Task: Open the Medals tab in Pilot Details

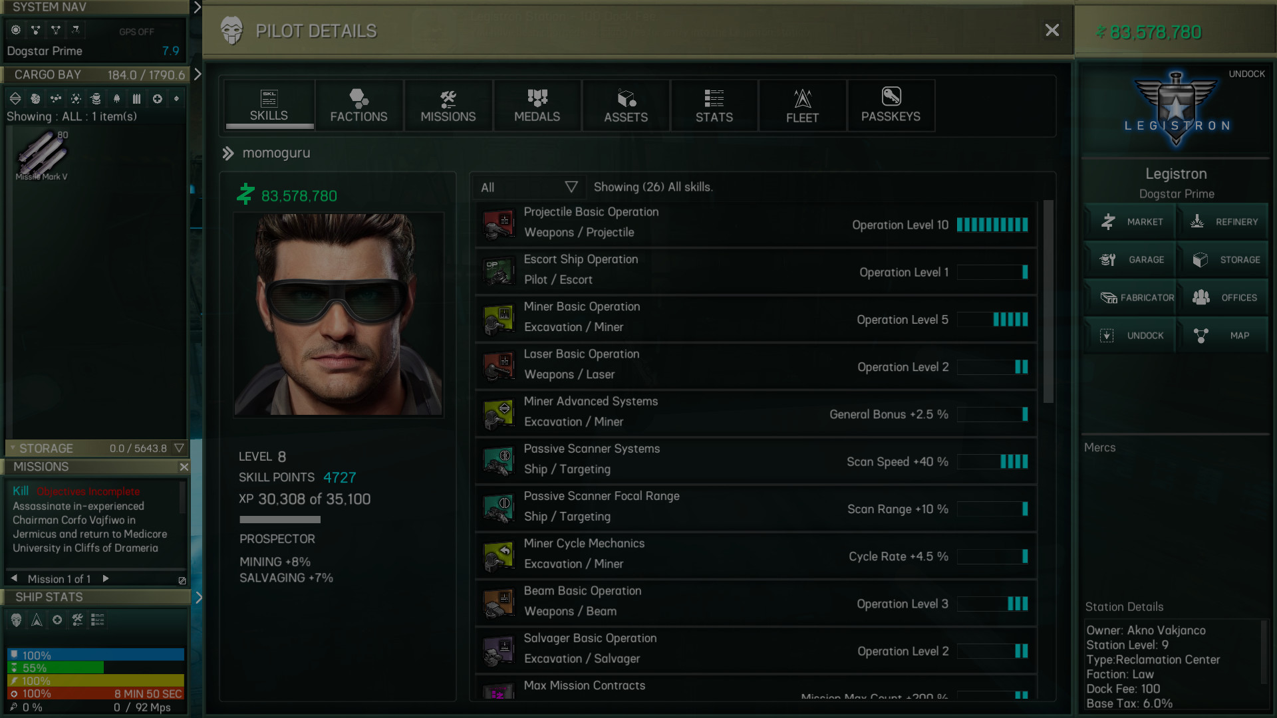Action: tap(537, 105)
